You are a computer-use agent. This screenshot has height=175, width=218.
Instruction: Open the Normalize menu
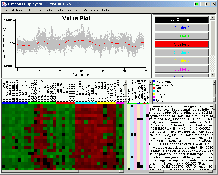coord(47,10)
